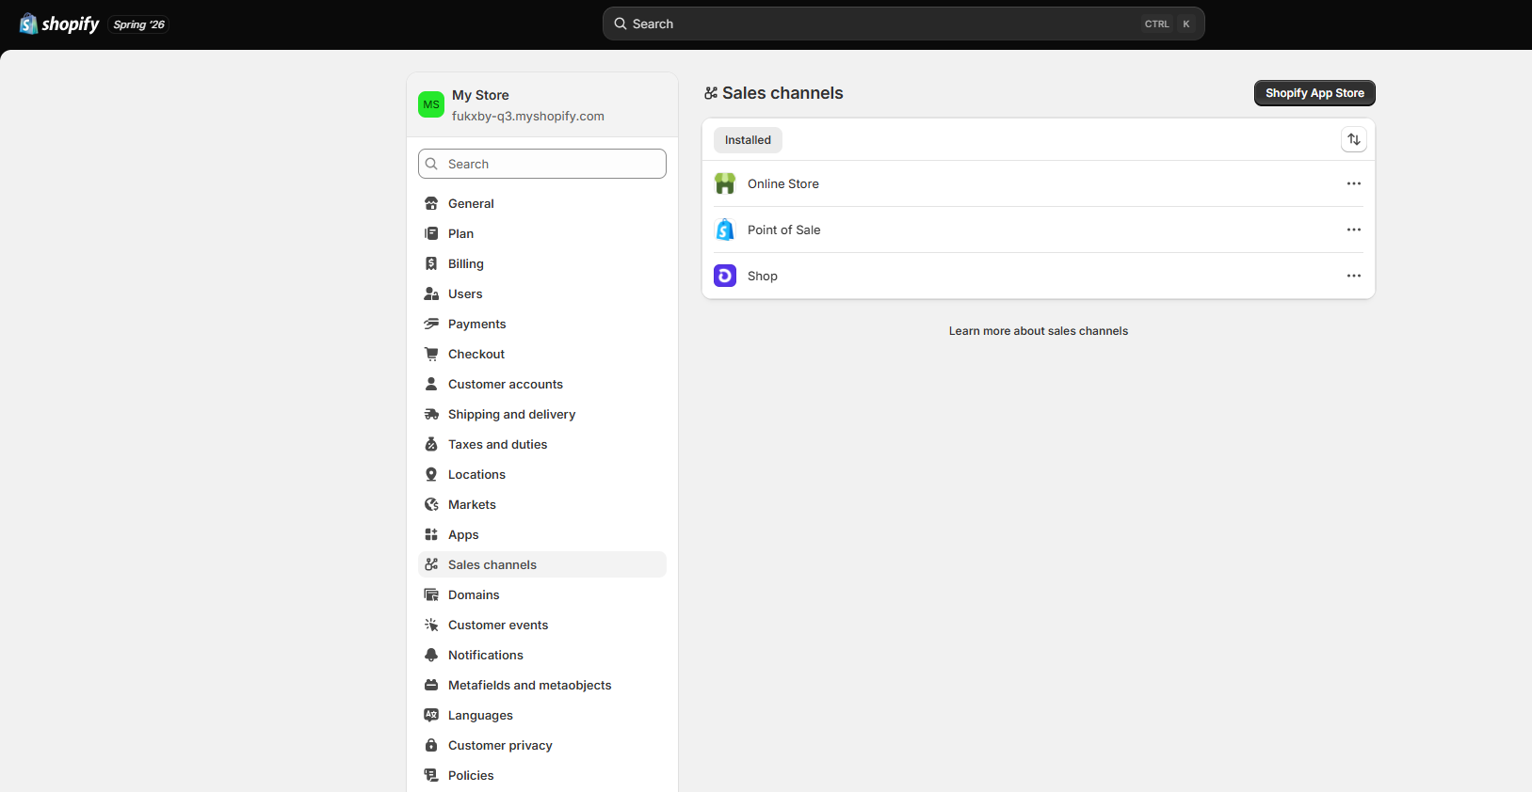Click the Checkout cart icon
Viewport: 1532px width, 792px height.
point(431,354)
